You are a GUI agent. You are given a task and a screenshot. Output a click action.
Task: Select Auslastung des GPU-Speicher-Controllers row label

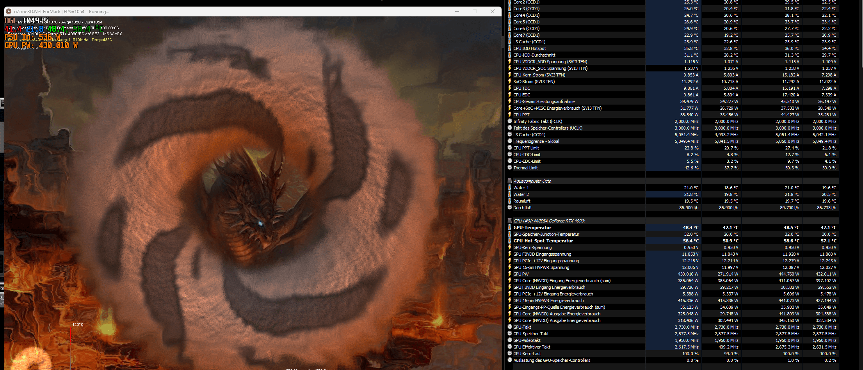[x=552, y=360]
